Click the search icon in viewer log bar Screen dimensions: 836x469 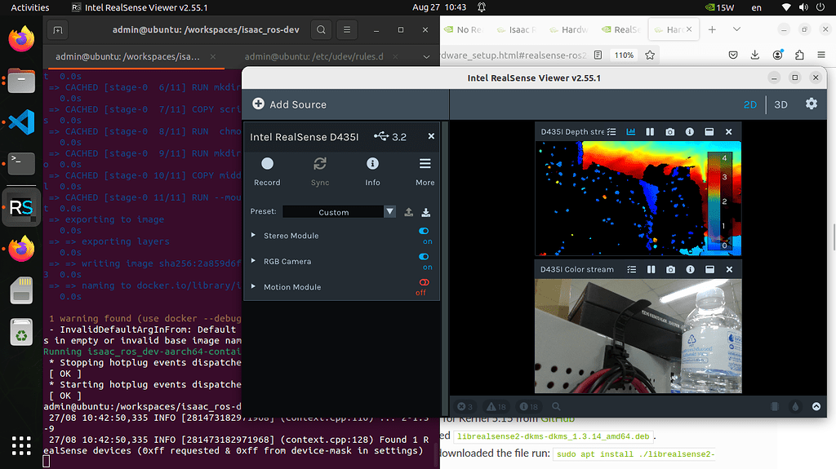(x=556, y=407)
